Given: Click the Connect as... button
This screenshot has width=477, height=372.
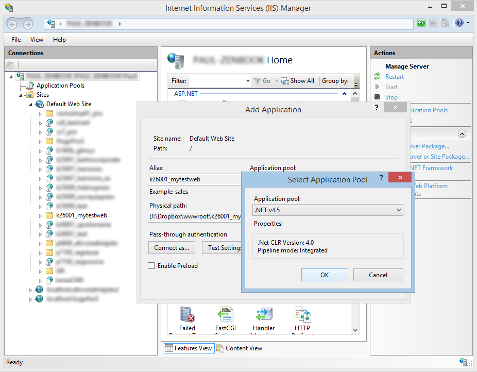Looking at the screenshot, I should 172,248.
